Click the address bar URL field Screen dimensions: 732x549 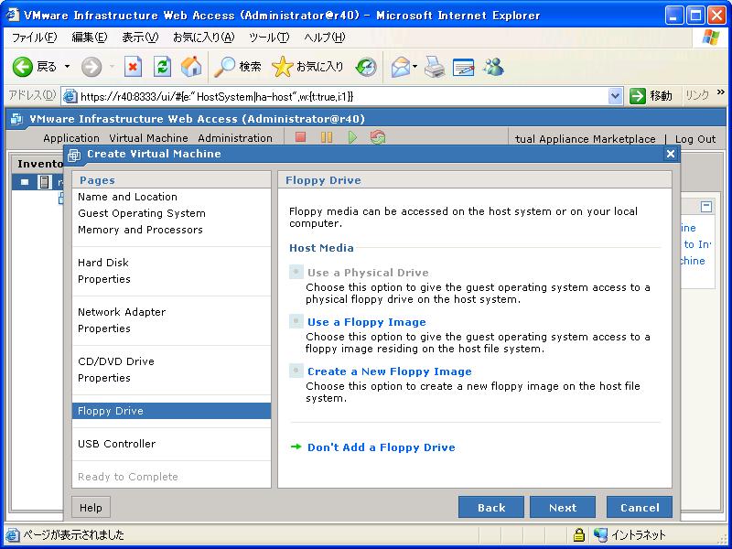tap(343, 97)
